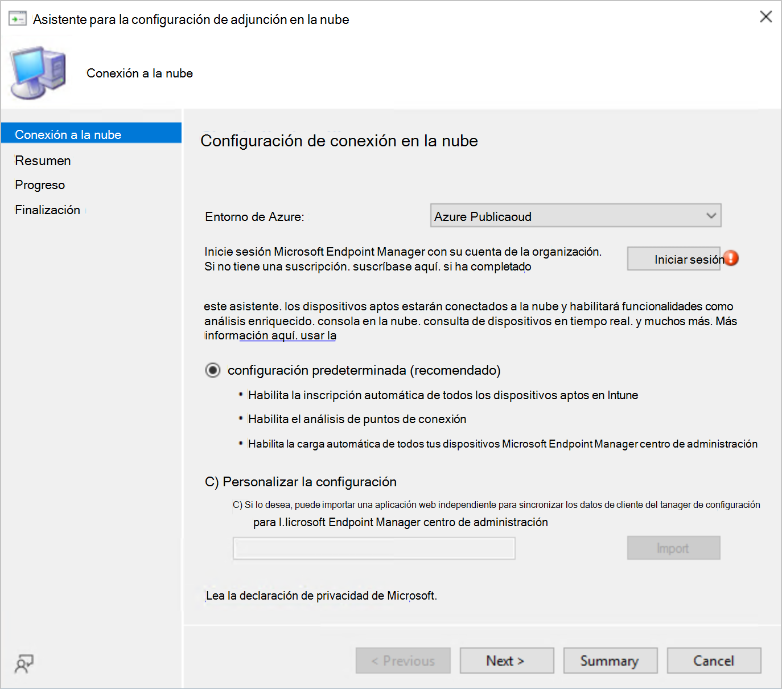Open Progreso from the wizard steps
This screenshot has height=689, width=782.
[40, 184]
